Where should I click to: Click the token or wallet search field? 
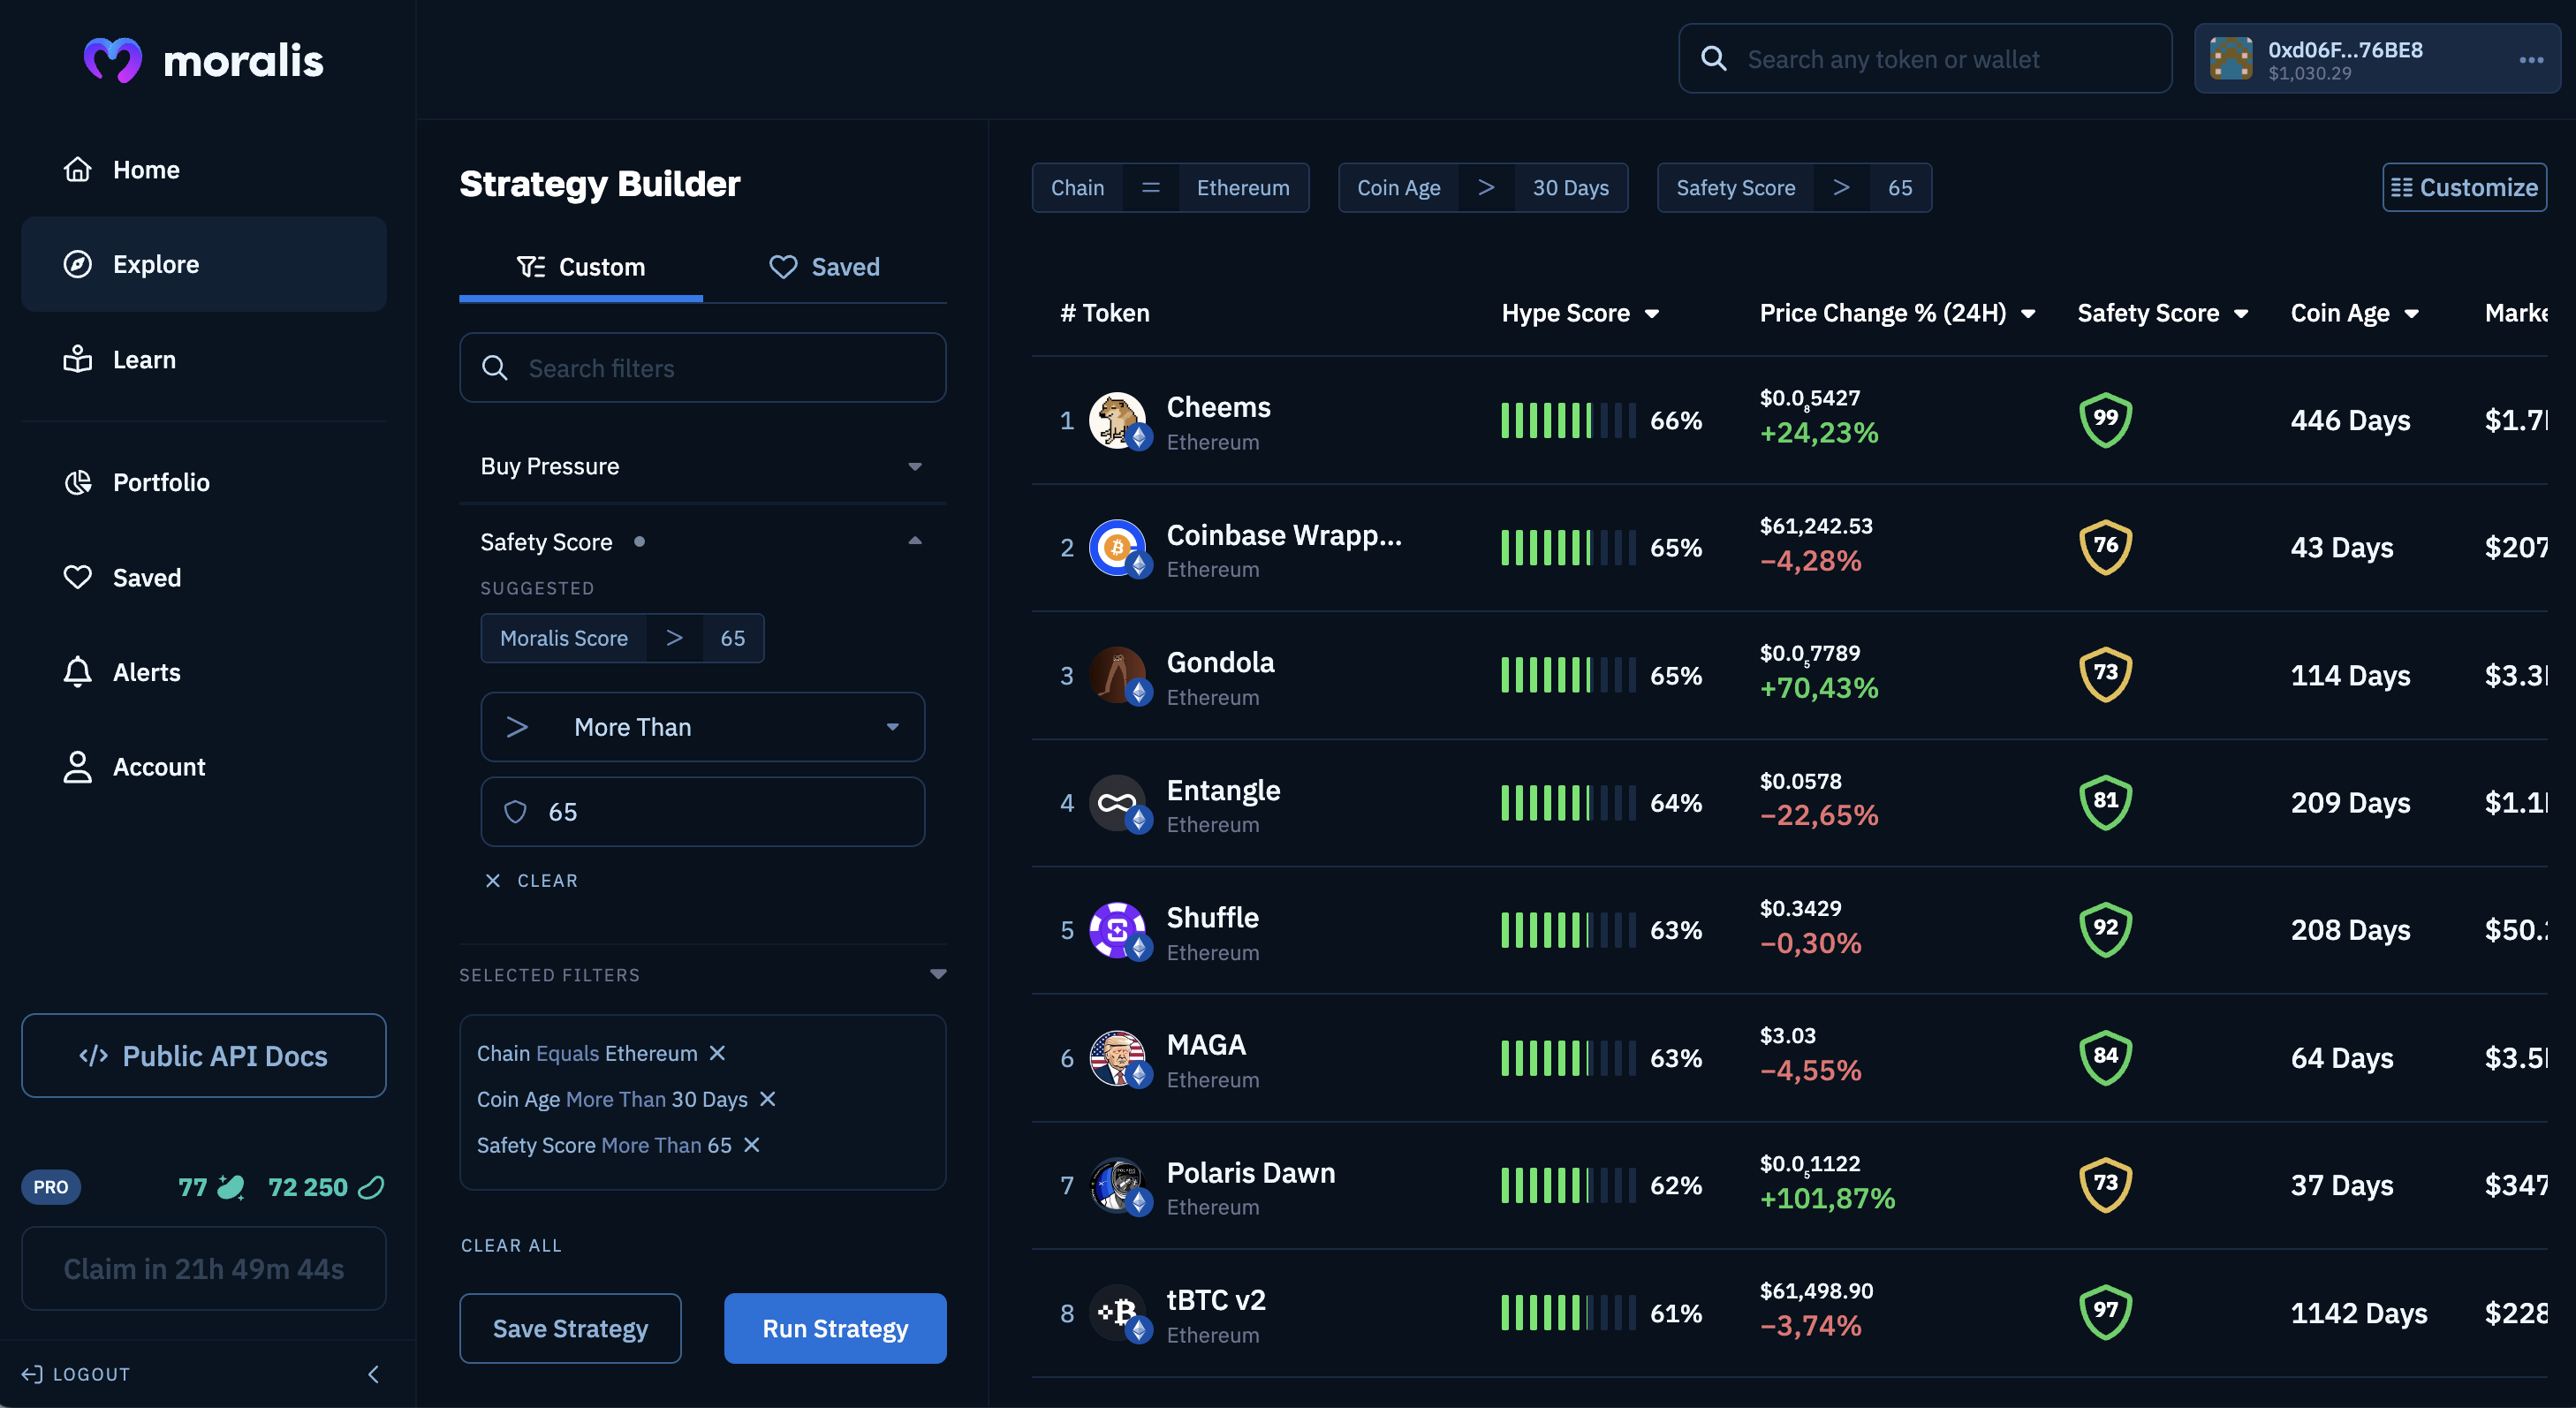pos(1925,59)
